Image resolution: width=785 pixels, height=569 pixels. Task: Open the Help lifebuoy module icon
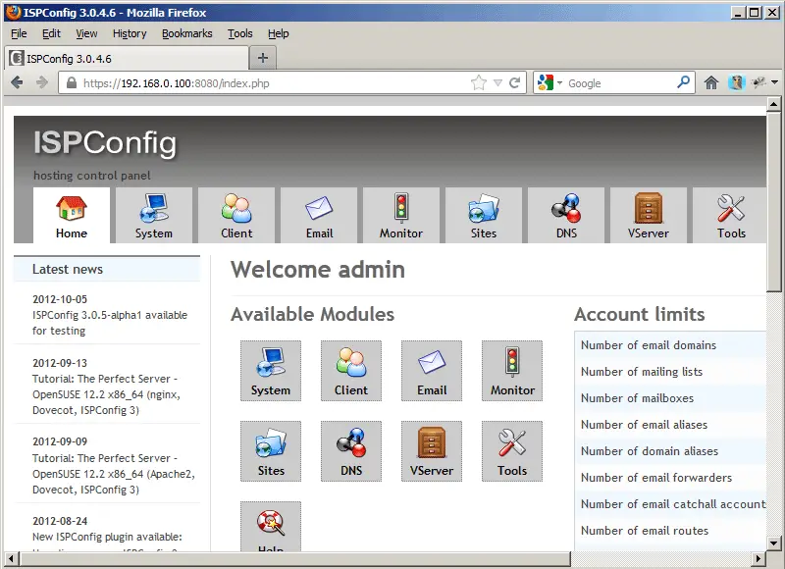point(271,527)
